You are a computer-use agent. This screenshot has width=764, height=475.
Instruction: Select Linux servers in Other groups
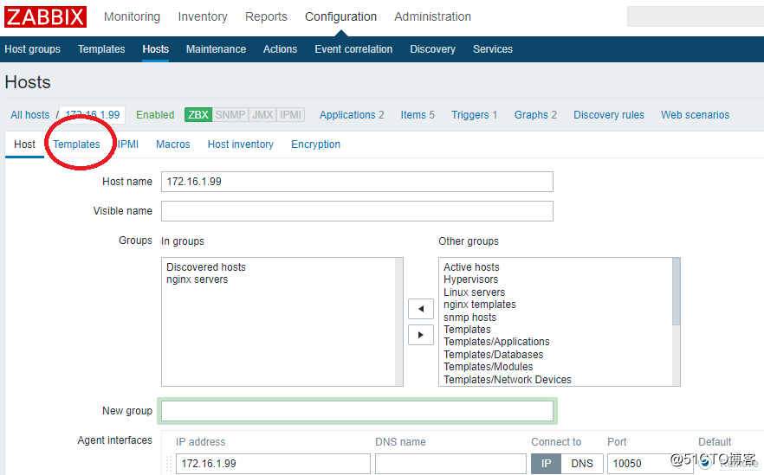click(474, 292)
